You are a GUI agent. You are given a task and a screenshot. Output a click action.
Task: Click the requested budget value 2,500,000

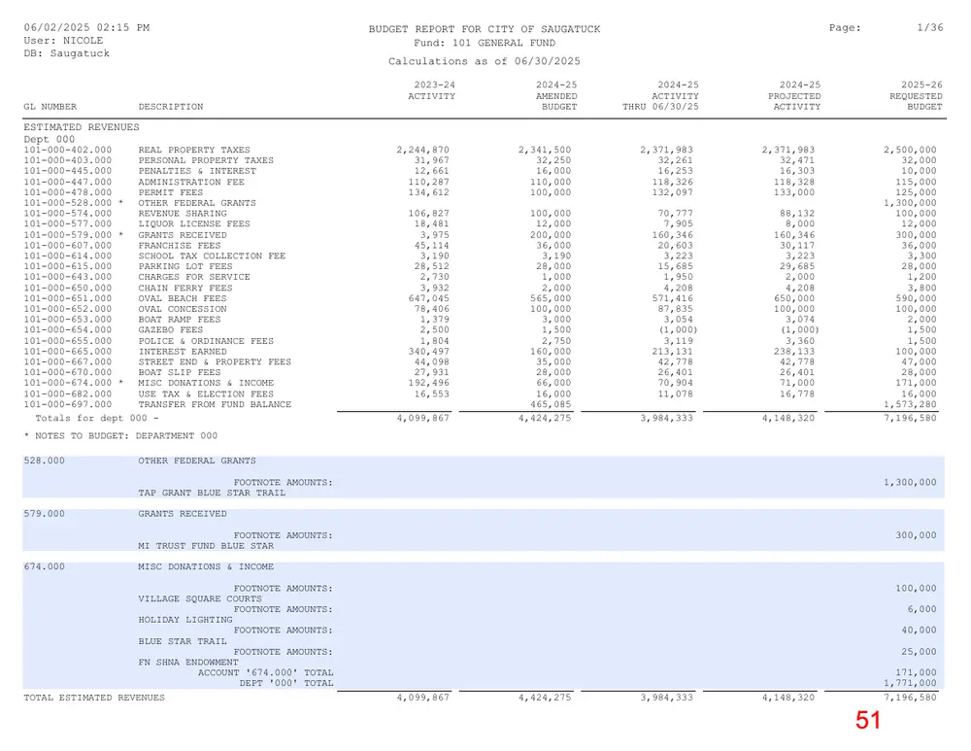pyautogui.click(x=911, y=150)
